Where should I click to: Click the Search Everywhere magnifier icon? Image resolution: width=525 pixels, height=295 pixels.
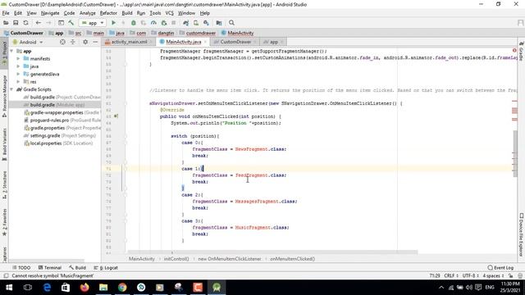(231, 23)
